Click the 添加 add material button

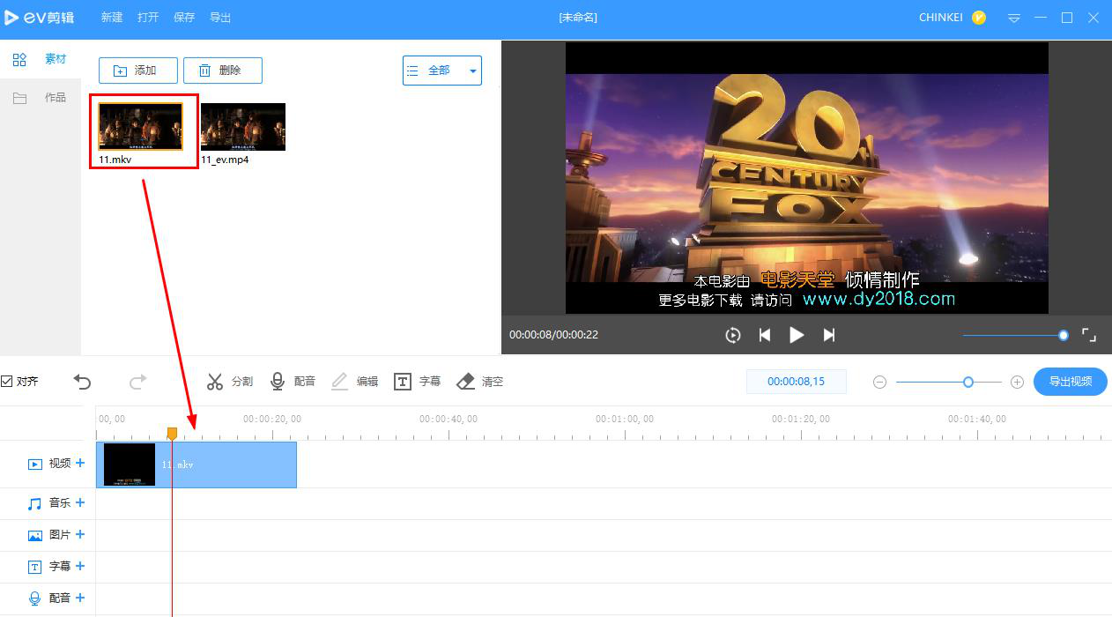[x=137, y=70]
